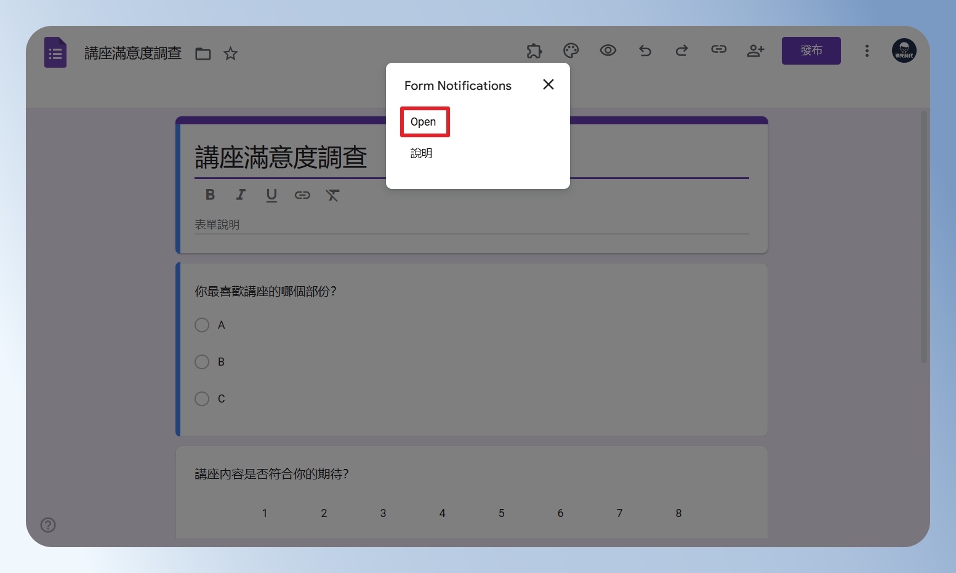Click the purple 發布 button
956x573 pixels.
pyautogui.click(x=811, y=50)
